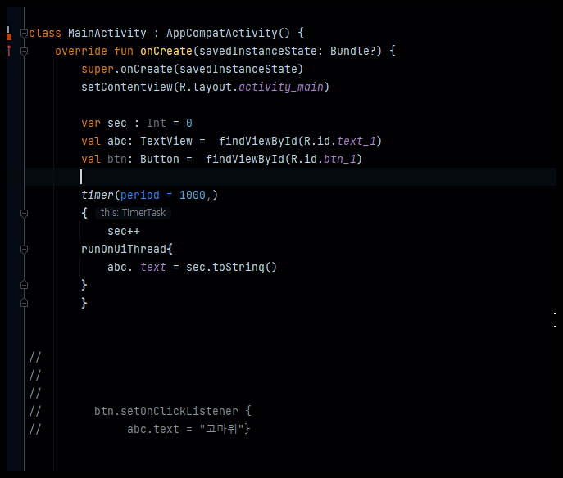Screen dimensions: 563x478
Task: Click on the timer function call
Action: (x=98, y=195)
